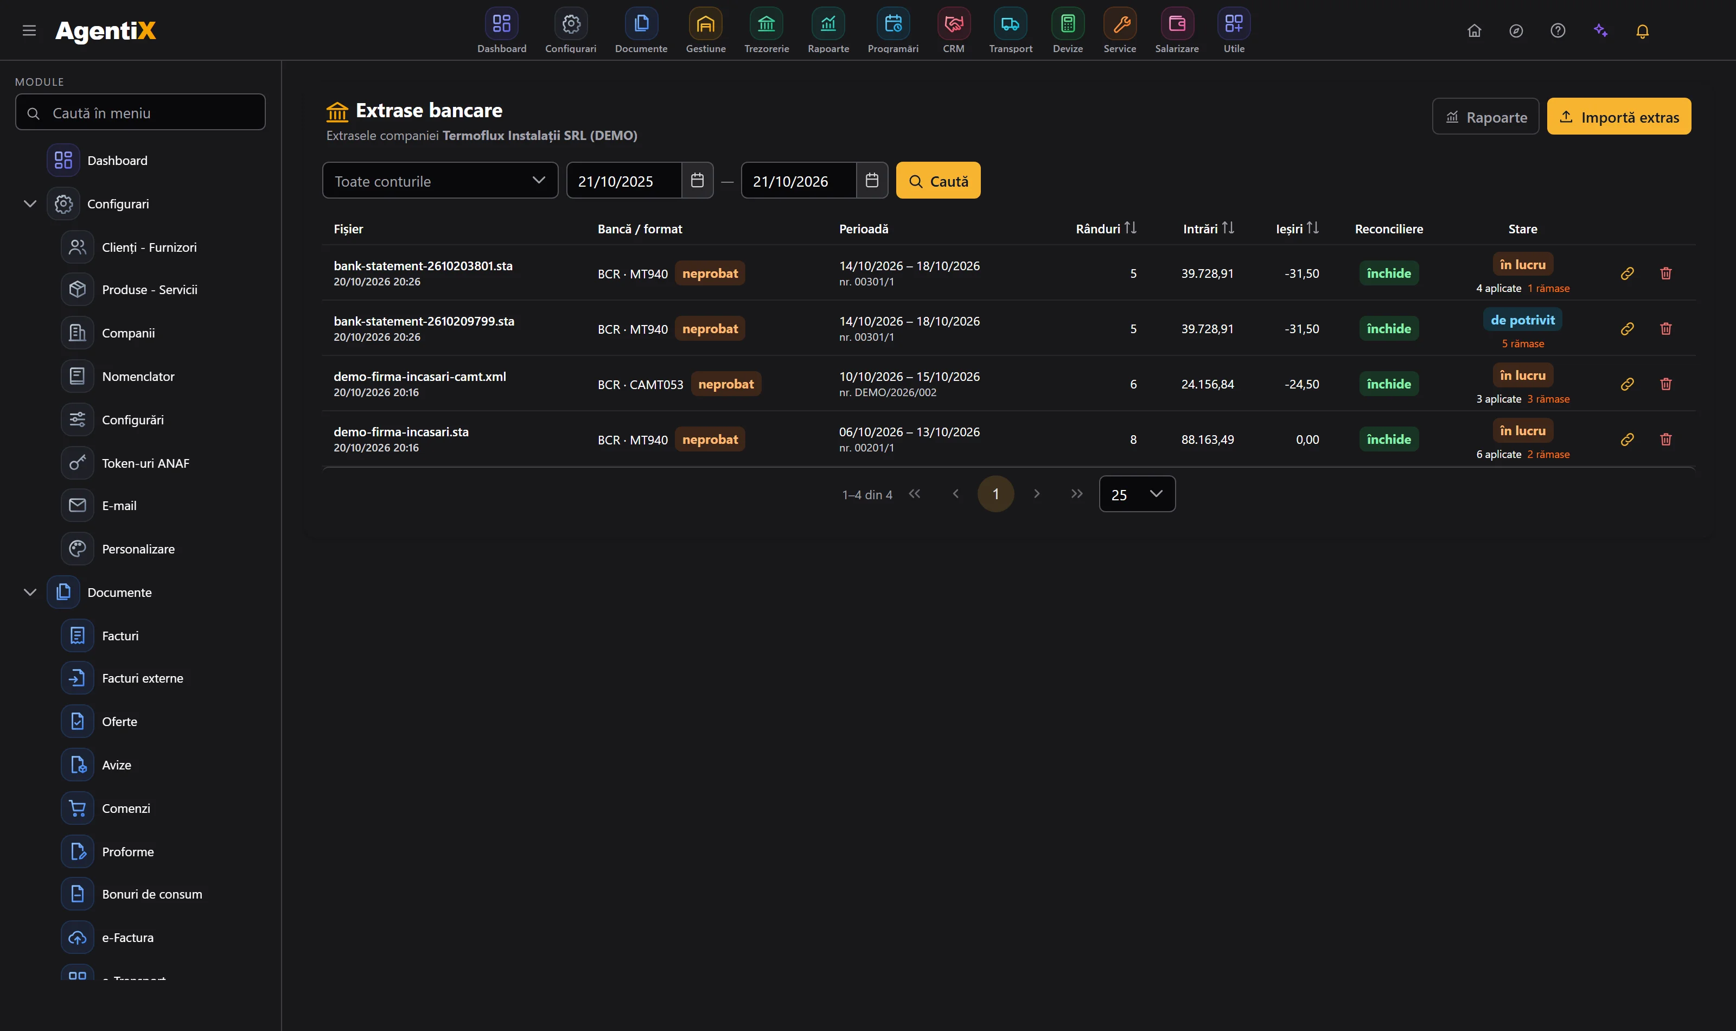Open calendar picker for end date 21/10/2026
1736x1031 pixels.
tap(872, 181)
